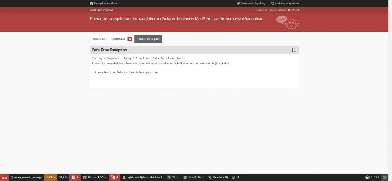
Task: Click the Exception Symfony logo link
Action: (103, 4)
